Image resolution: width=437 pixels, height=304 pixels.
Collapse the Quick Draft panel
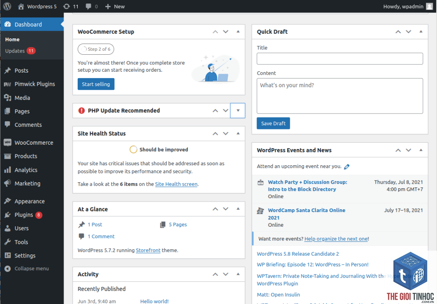(421, 32)
